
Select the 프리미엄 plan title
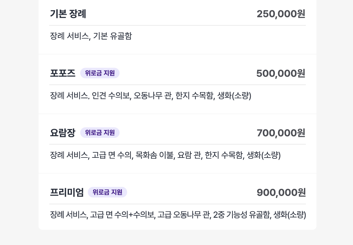pyautogui.click(x=67, y=192)
